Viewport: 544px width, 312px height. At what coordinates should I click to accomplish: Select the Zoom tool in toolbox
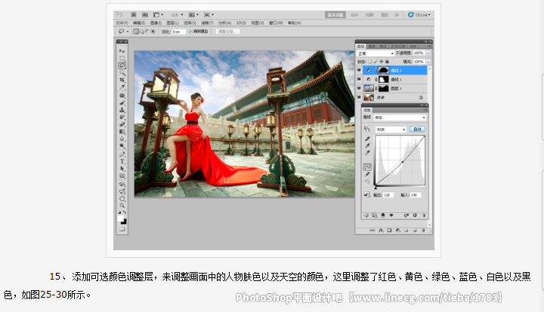122,206
